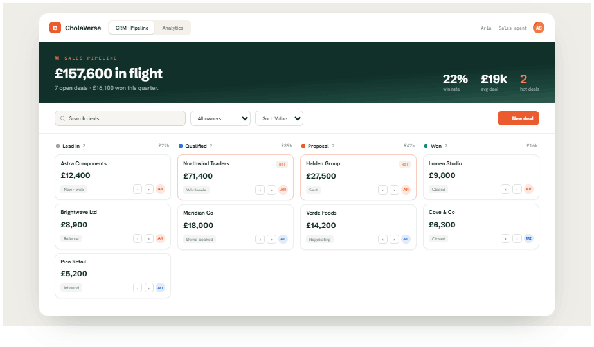Move Cove & Co to the previous stage
The width and height of the screenshot is (594, 347).
pyautogui.click(x=505, y=238)
